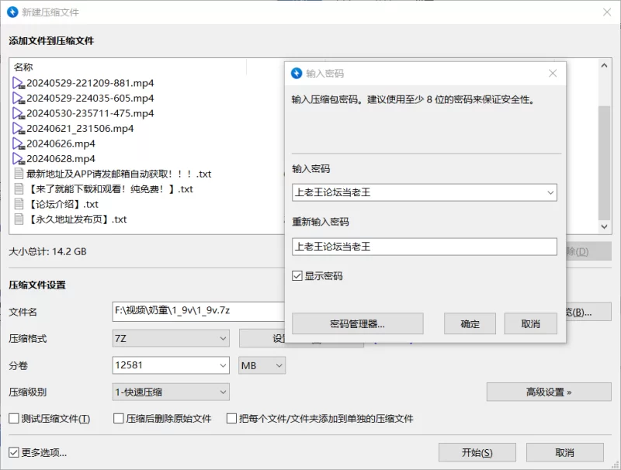
Task: Click the 文件名 path input field
Action: pyautogui.click(x=199, y=311)
